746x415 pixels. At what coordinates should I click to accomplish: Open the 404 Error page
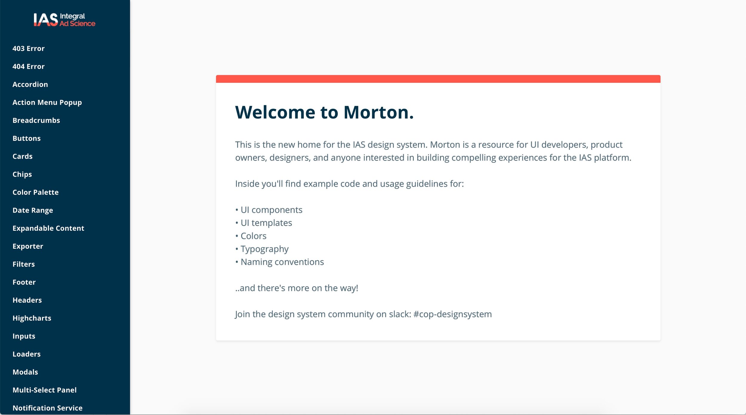point(29,66)
